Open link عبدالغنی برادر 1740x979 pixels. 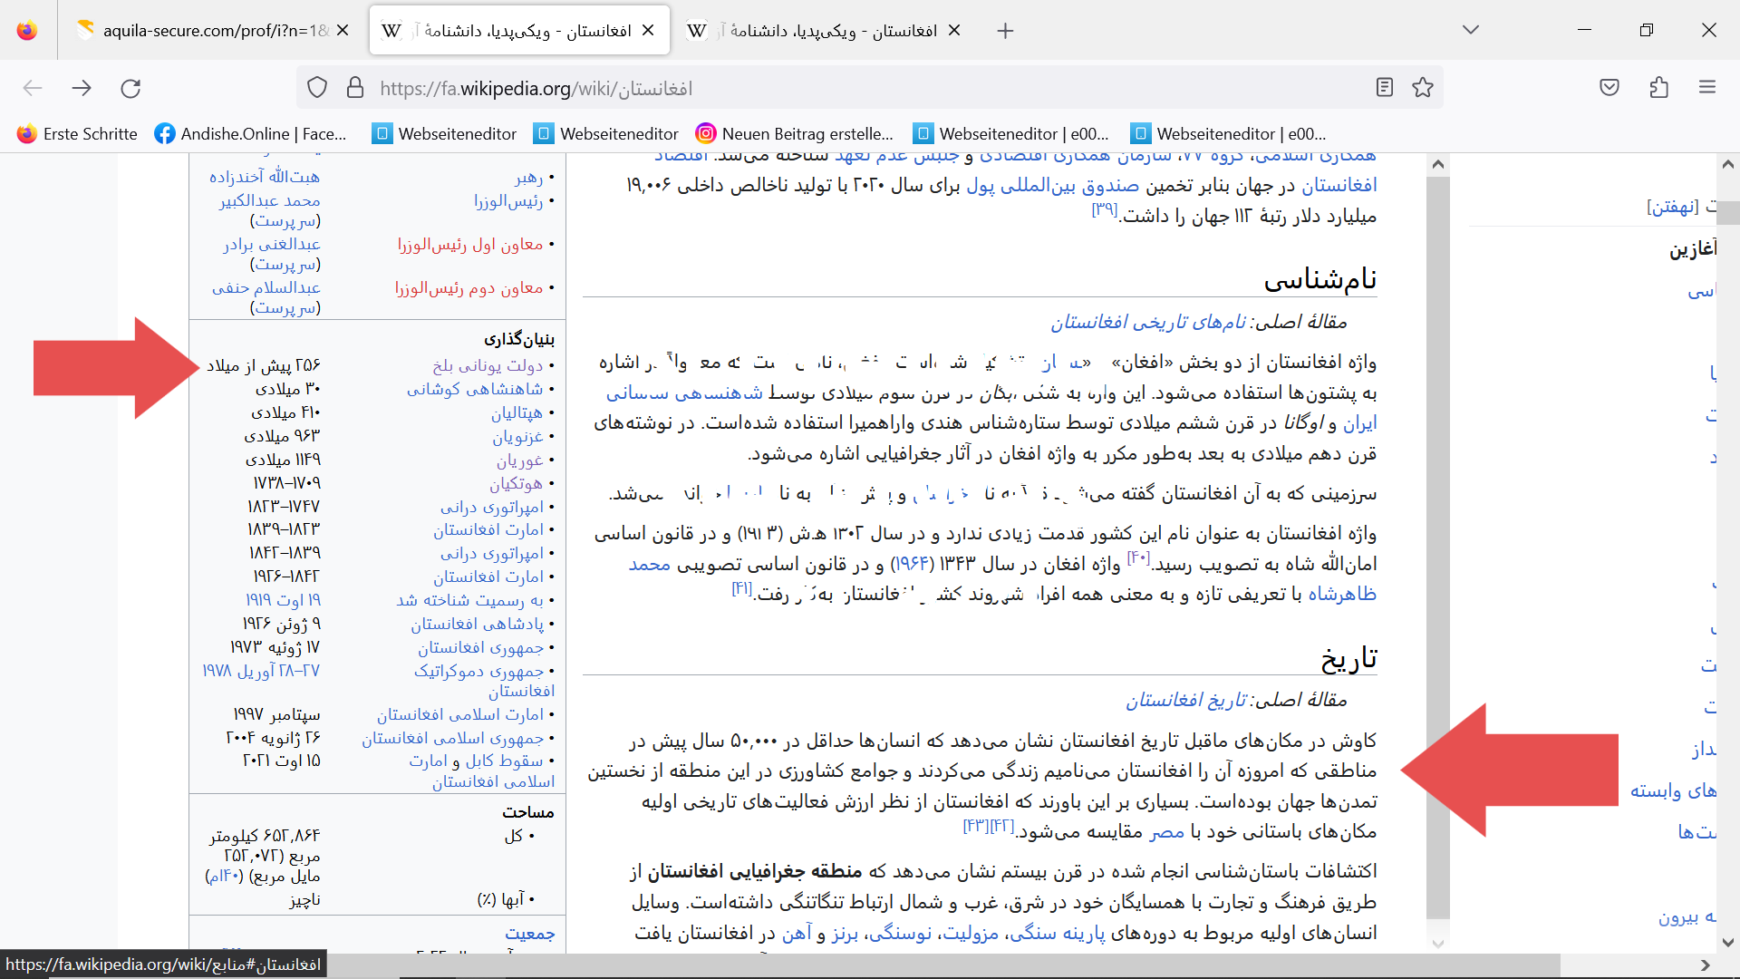pyautogui.click(x=272, y=245)
